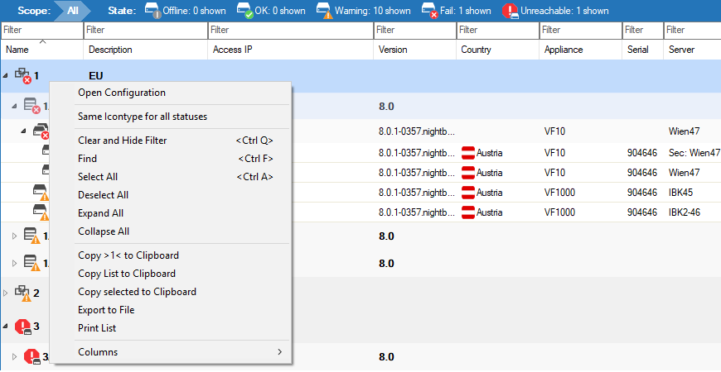The image size is (721, 372).
Task: Toggle the OK state filter icon
Action: 245,10
